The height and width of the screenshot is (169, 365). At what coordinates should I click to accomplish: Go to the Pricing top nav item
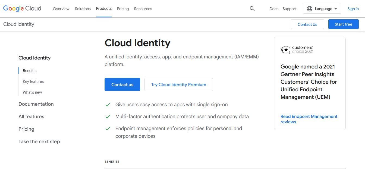(x=123, y=9)
